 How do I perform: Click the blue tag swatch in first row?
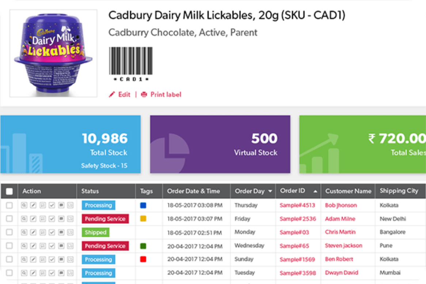click(x=143, y=205)
